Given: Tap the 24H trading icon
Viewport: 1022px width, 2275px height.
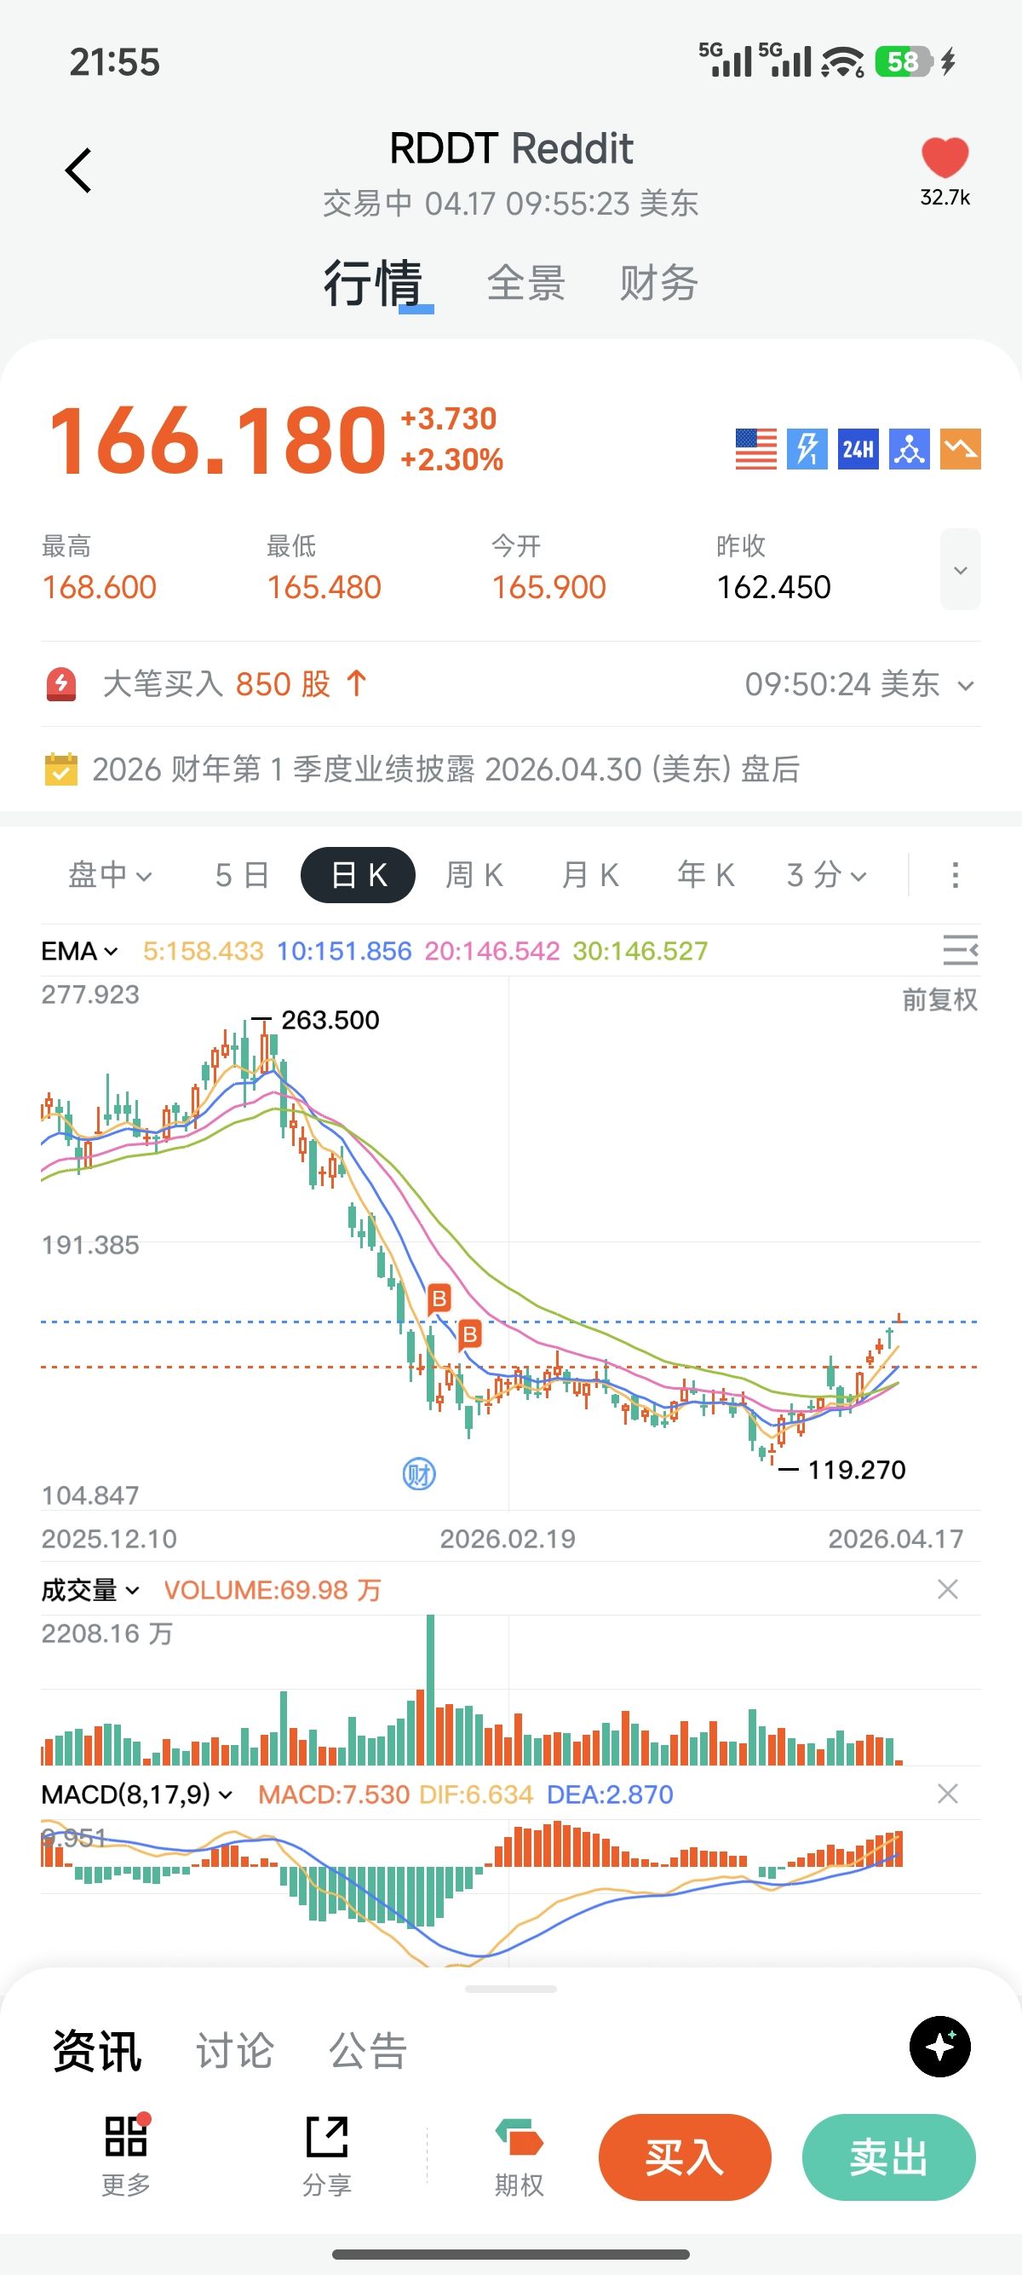Looking at the screenshot, I should (858, 450).
